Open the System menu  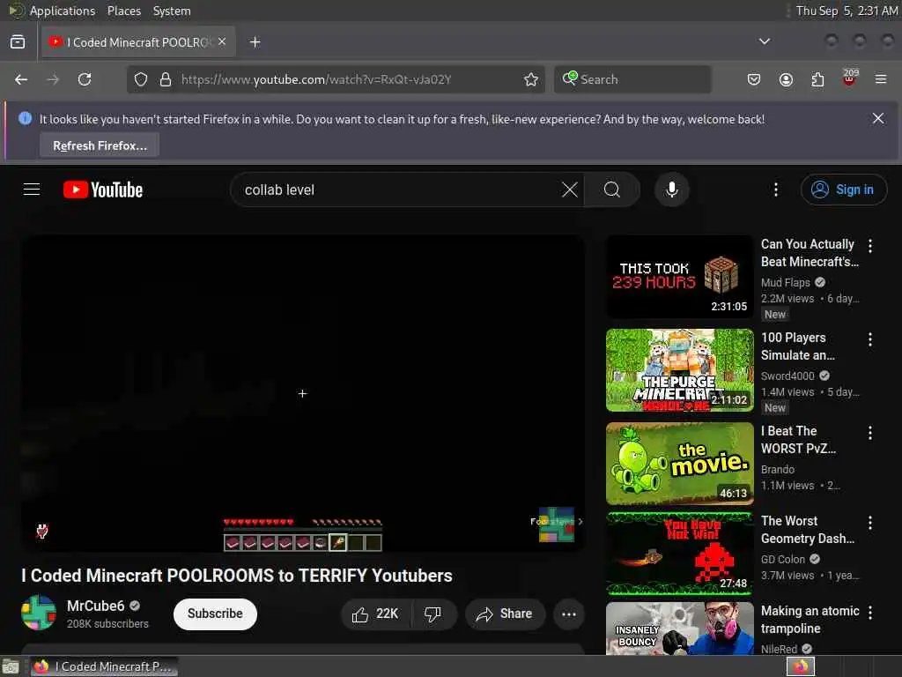pos(172,11)
